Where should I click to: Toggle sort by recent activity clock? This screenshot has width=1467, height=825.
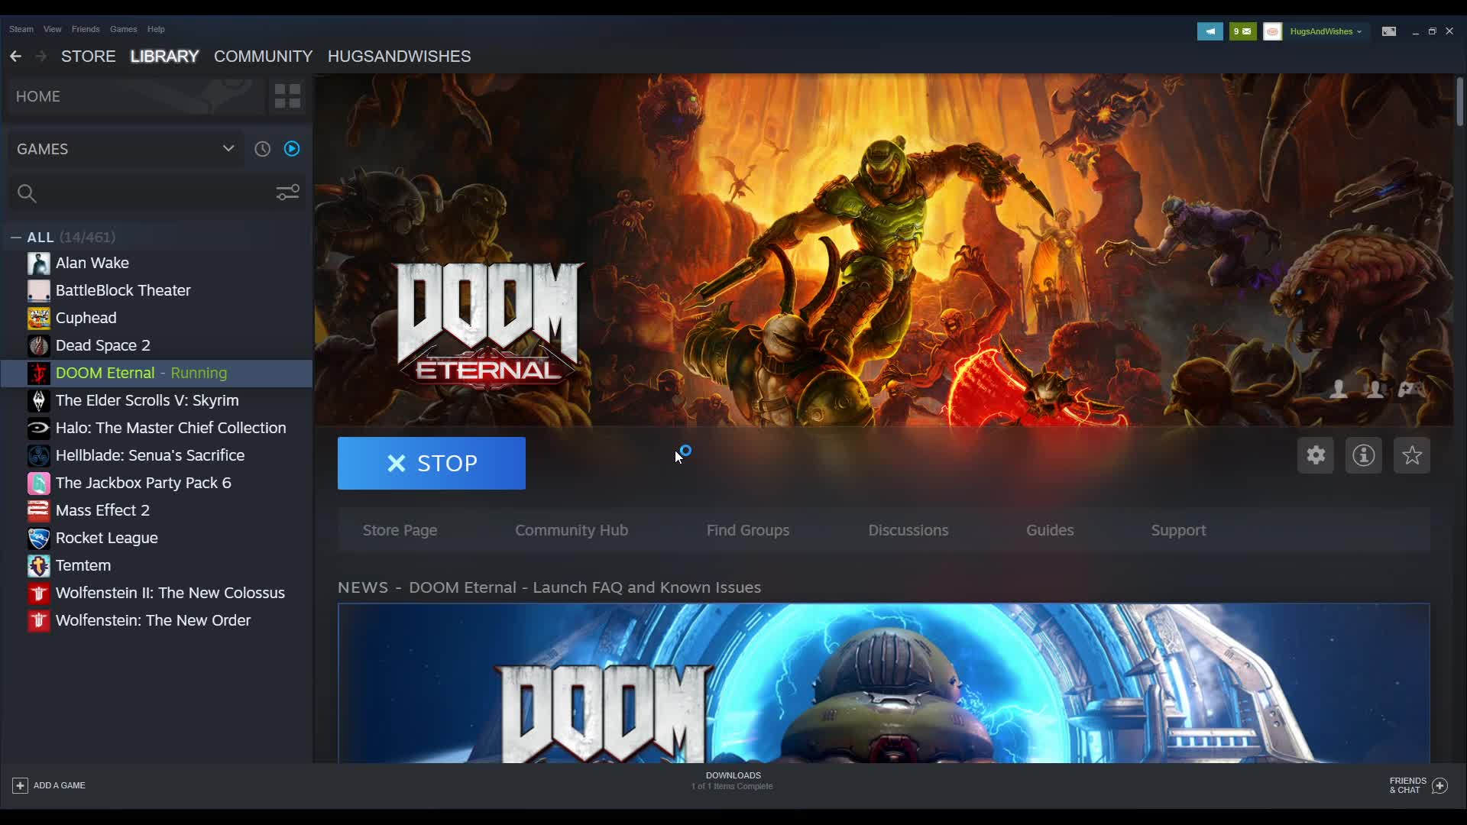pyautogui.click(x=262, y=149)
